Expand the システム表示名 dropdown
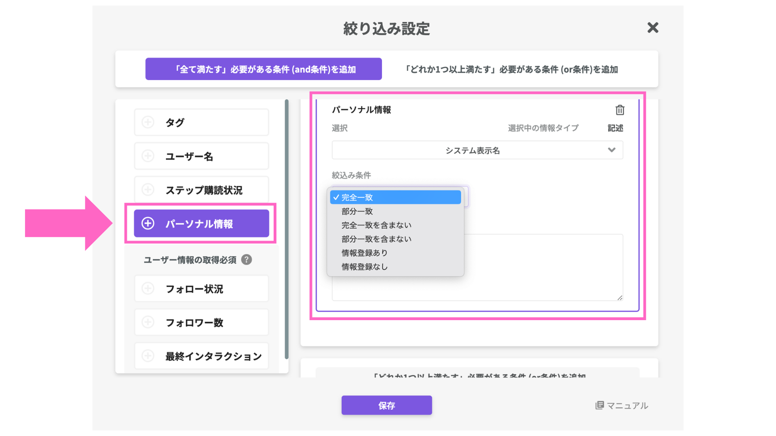 pos(477,150)
